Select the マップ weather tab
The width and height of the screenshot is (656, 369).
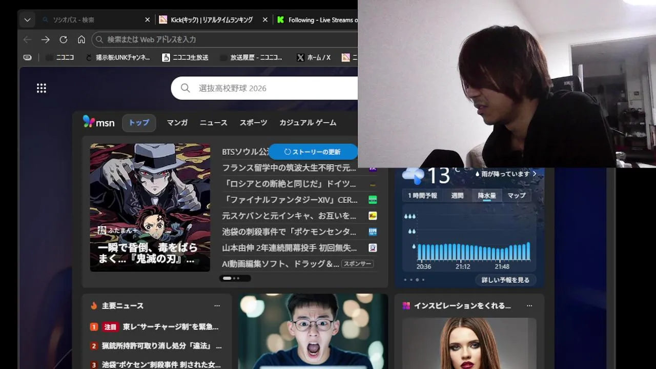[x=517, y=196]
